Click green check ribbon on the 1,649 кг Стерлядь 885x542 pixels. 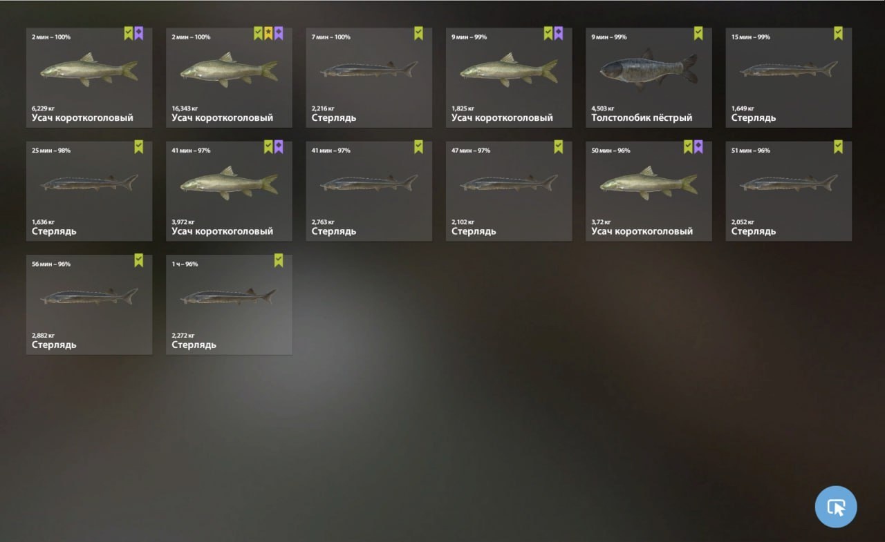[x=838, y=33]
